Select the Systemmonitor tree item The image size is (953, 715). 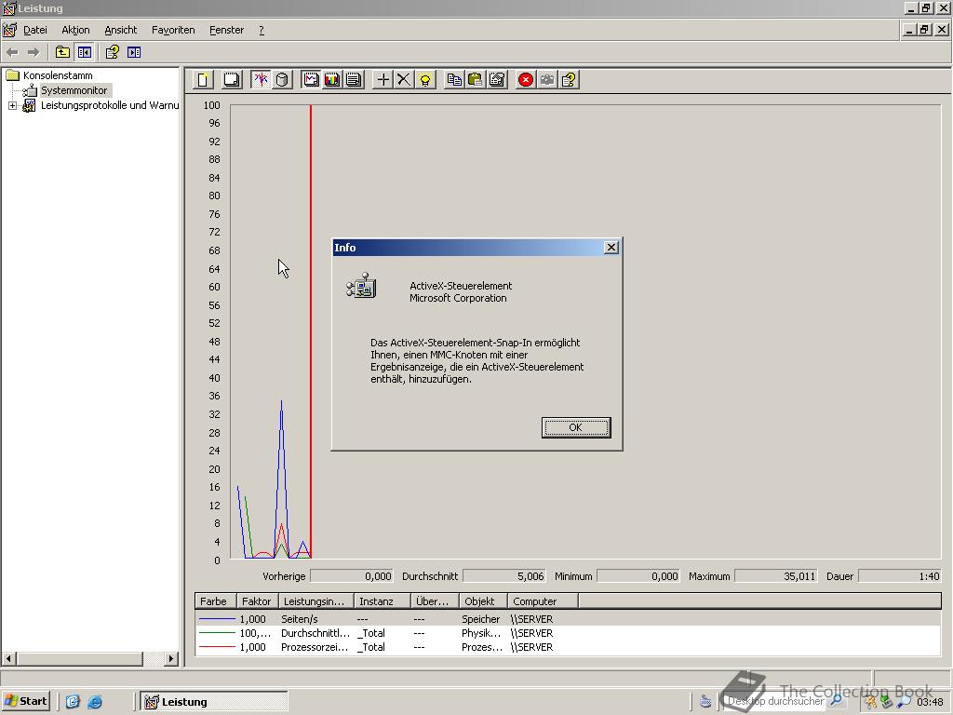pos(74,90)
